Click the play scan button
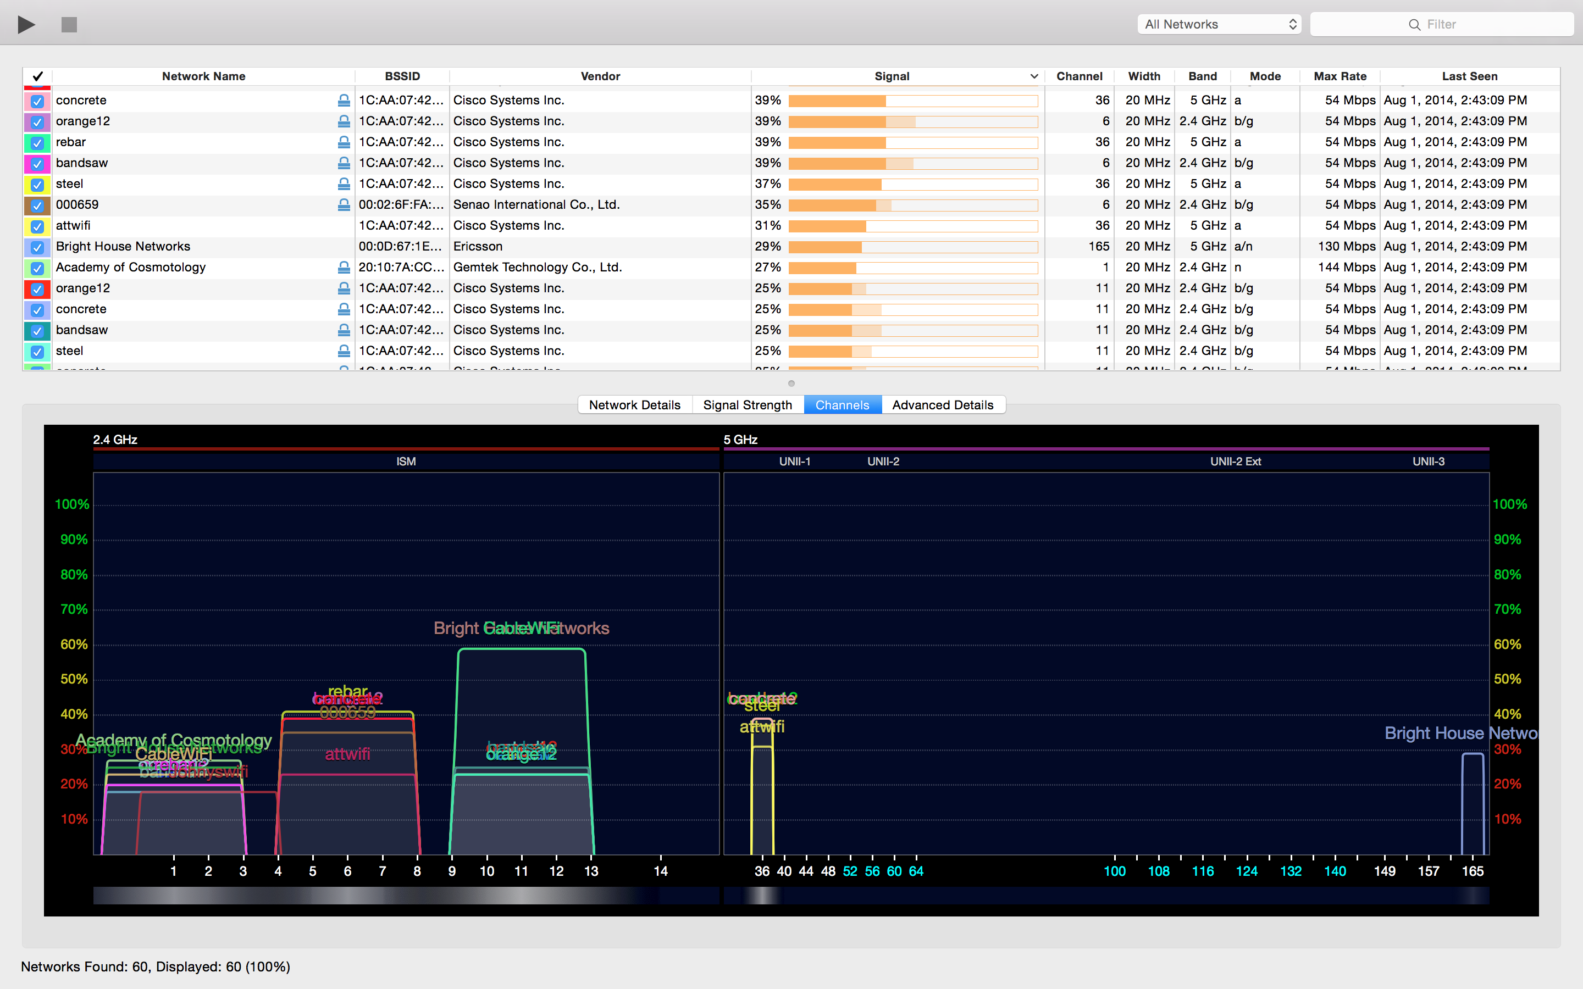 point(26,25)
